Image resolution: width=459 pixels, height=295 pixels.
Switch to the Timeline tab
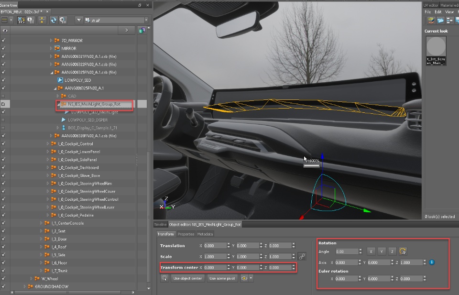coord(161,224)
